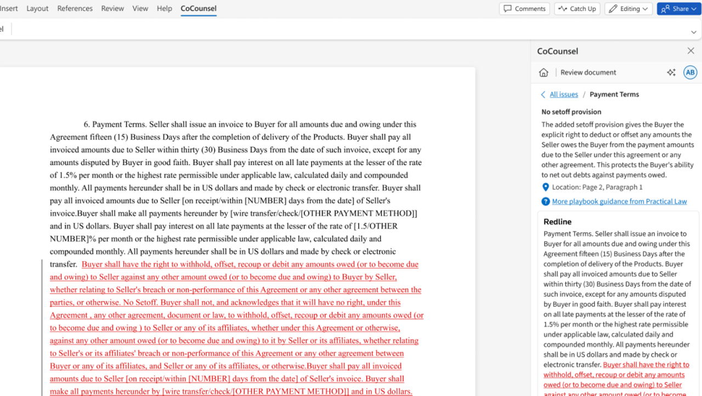Click the CoCounsel home icon
Screen dimensions: 702x396
544,72
